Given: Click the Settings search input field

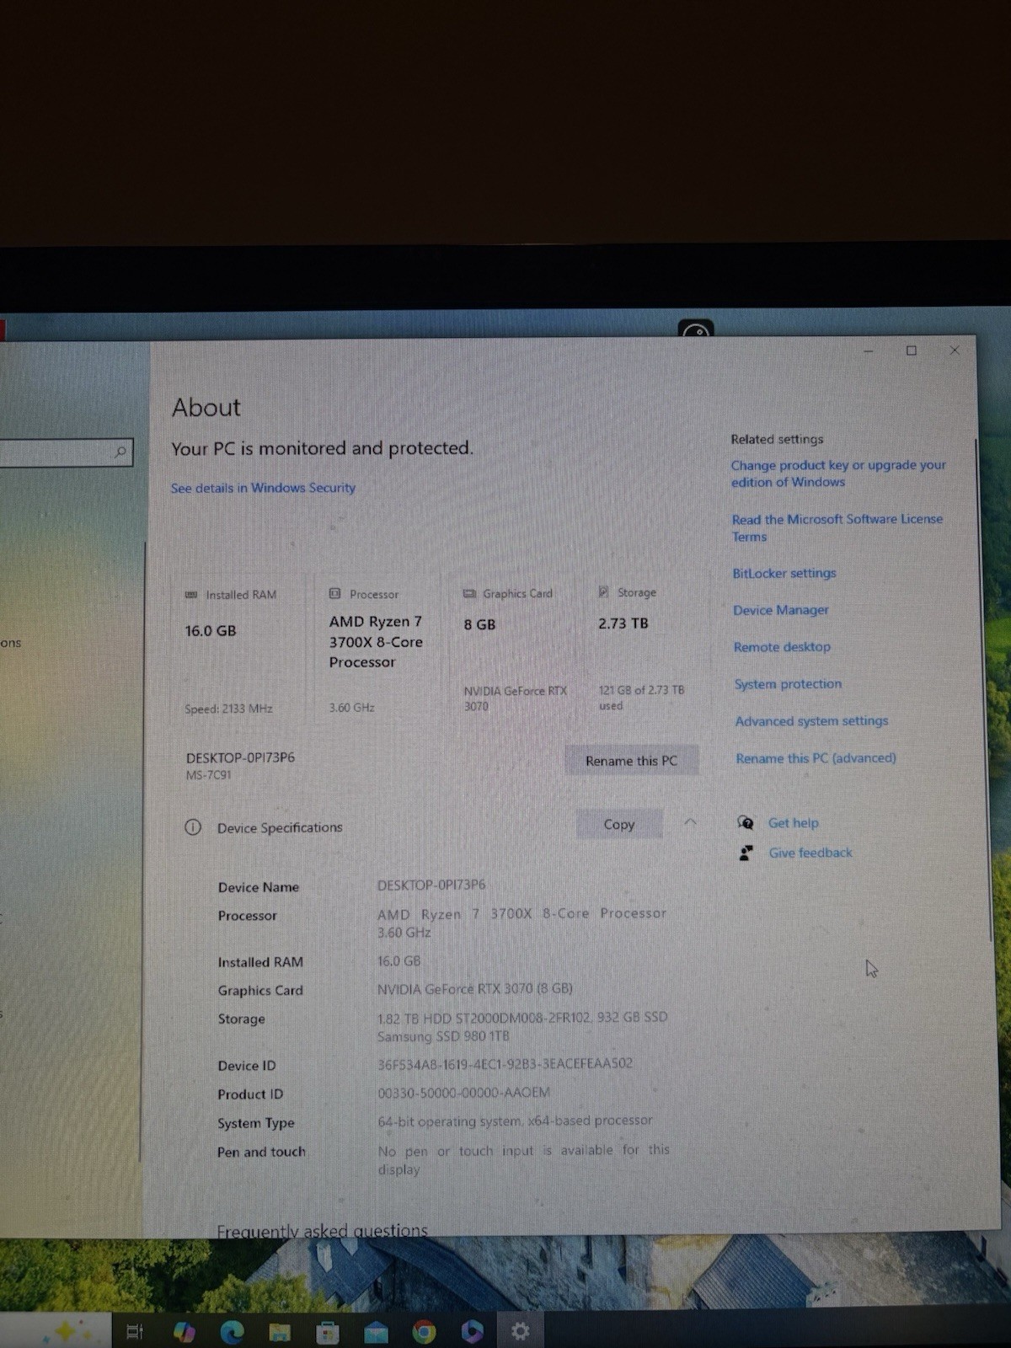Looking at the screenshot, I should click(66, 452).
